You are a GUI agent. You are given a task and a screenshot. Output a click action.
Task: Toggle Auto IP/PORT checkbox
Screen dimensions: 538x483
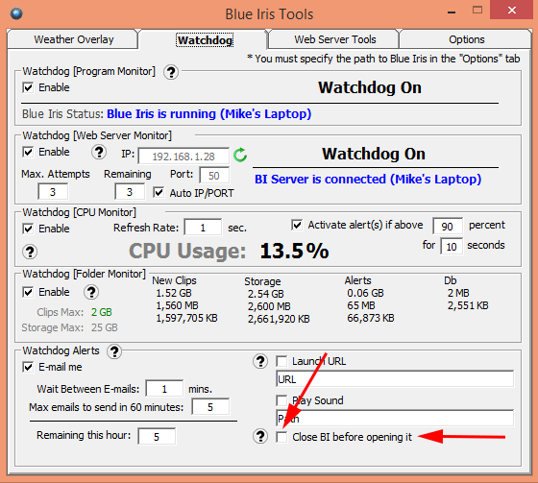tap(159, 192)
